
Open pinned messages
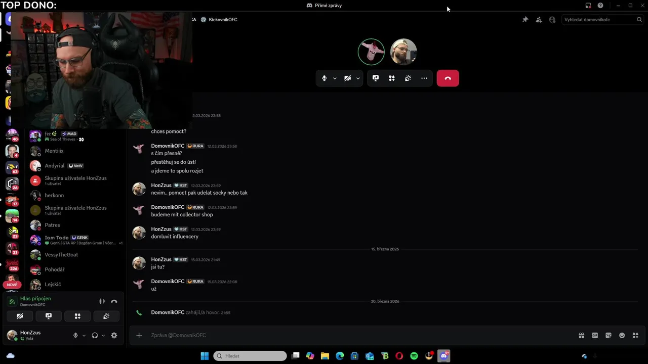point(525,20)
